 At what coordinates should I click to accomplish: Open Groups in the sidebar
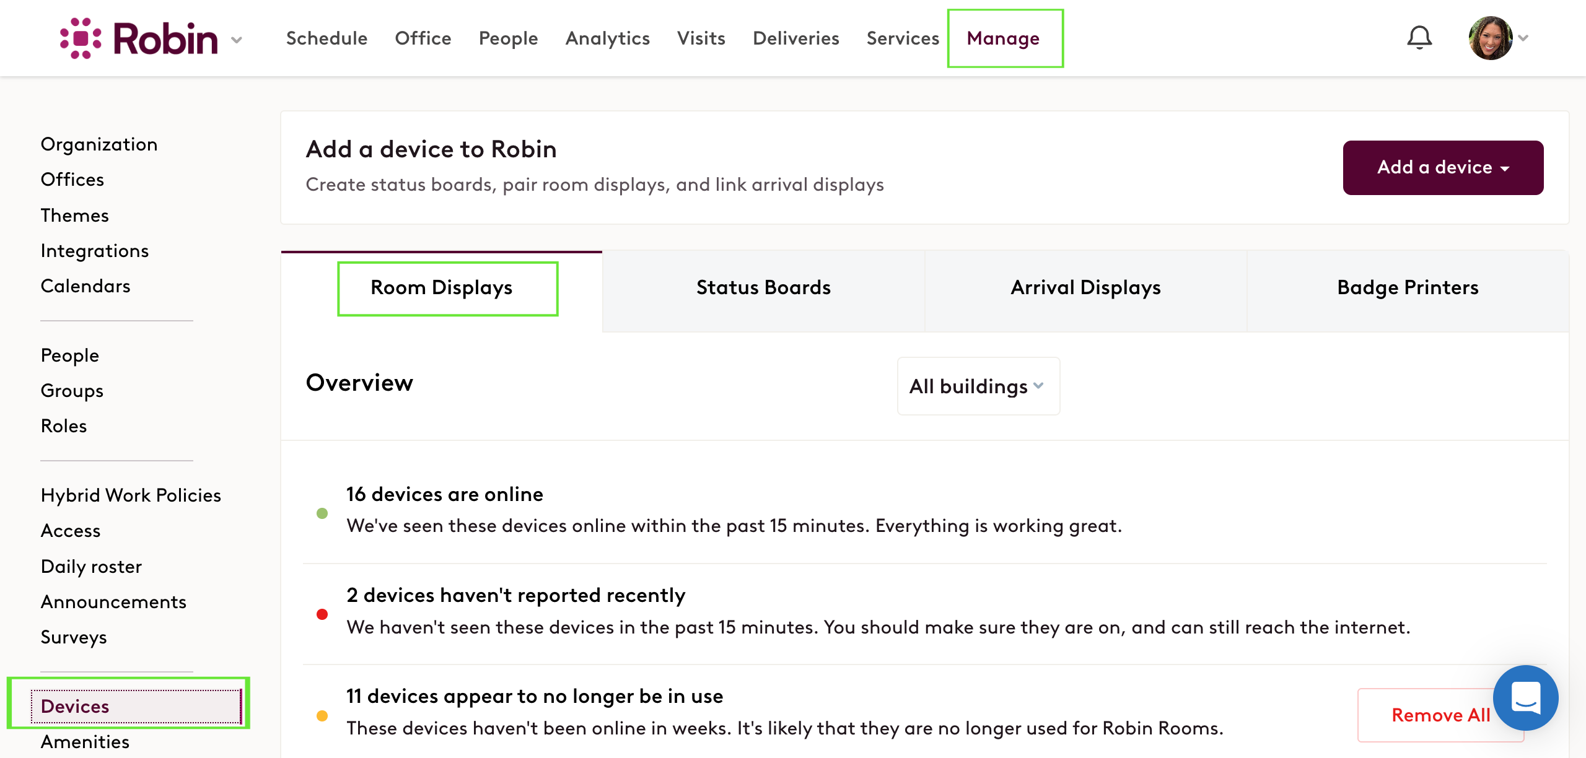72,391
